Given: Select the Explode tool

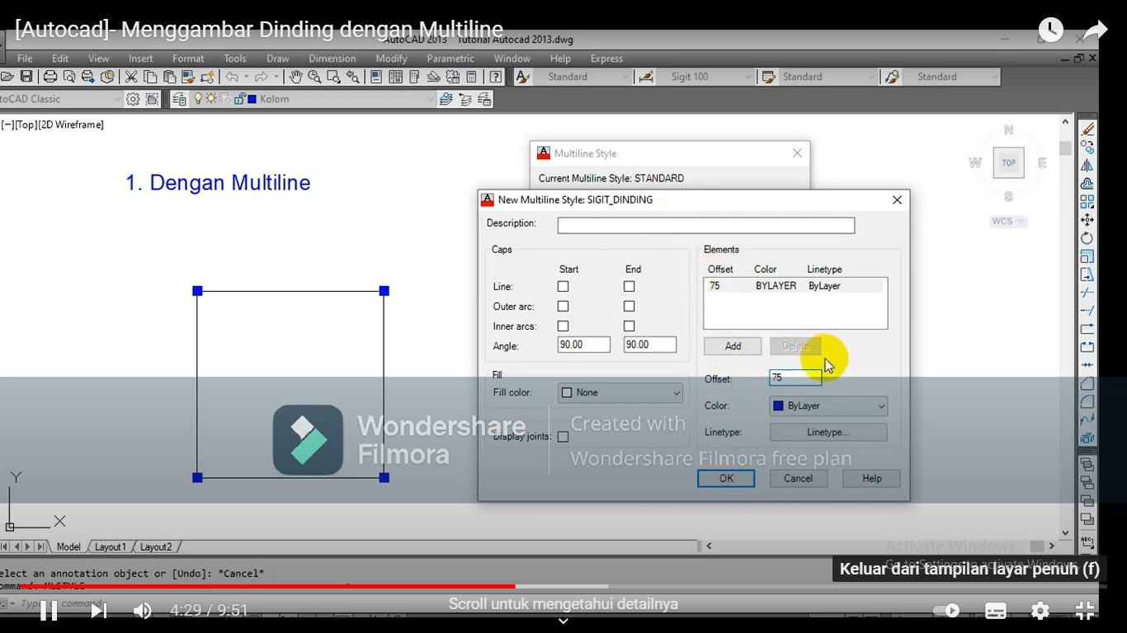Looking at the screenshot, I should tap(1087, 438).
